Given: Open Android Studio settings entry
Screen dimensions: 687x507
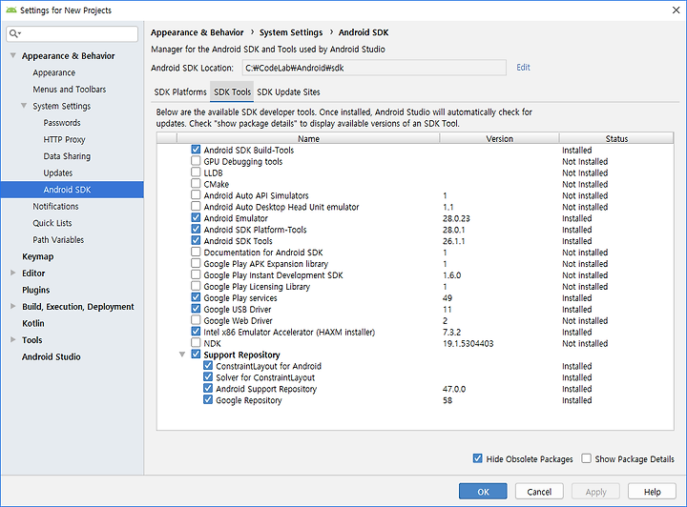Looking at the screenshot, I should pyautogui.click(x=52, y=356).
